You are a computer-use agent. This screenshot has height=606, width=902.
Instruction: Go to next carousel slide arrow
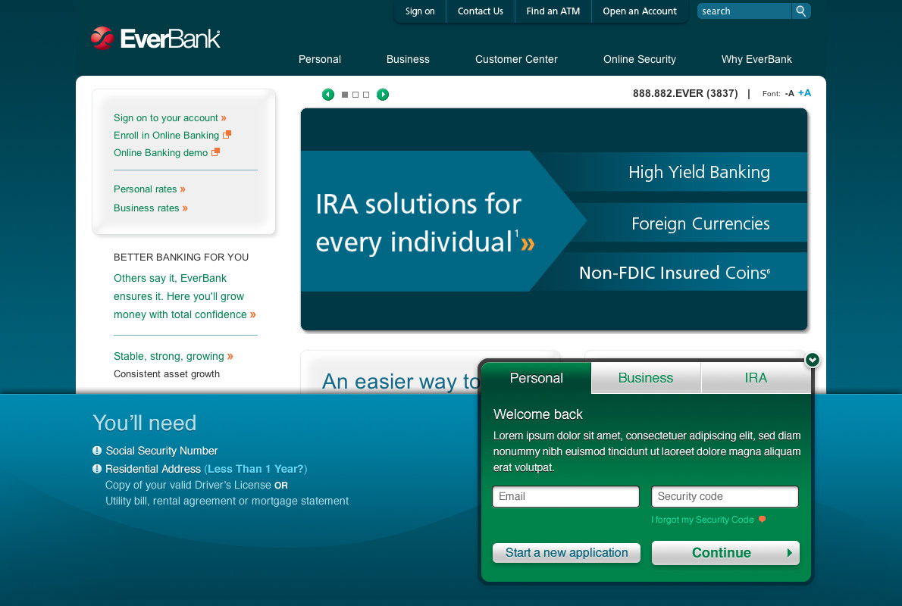click(x=383, y=94)
